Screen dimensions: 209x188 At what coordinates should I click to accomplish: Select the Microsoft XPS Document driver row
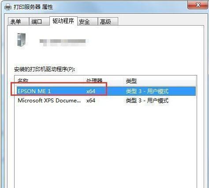(105, 101)
